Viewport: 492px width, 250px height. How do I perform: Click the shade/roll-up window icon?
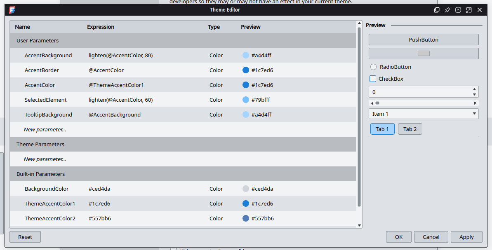[x=458, y=10]
